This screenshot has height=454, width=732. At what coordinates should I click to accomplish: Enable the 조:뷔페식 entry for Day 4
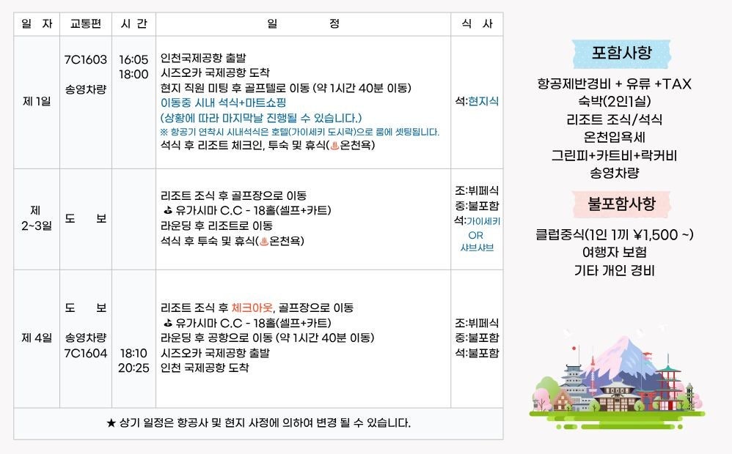point(478,322)
